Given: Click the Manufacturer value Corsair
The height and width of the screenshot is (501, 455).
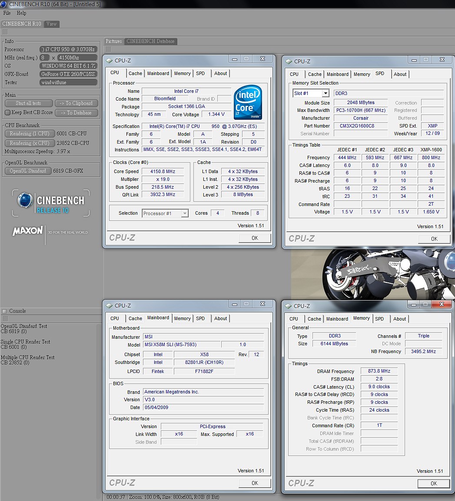Looking at the screenshot, I should (x=361, y=118).
